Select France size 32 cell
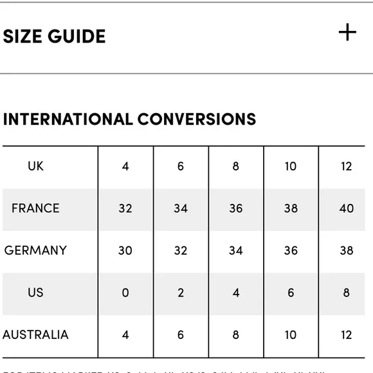 125,208
